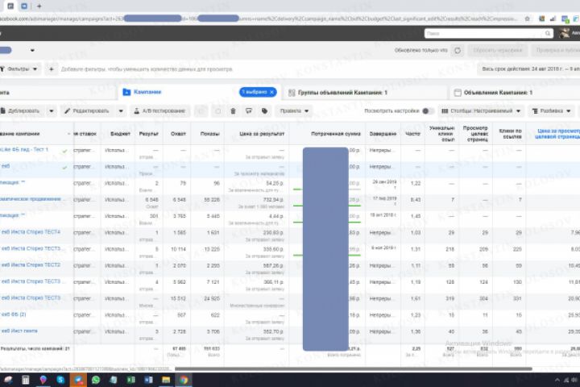Show hidden system tray icons chevron
Image resolution: width=580 pixels, height=387 pixels.
(x=557, y=380)
